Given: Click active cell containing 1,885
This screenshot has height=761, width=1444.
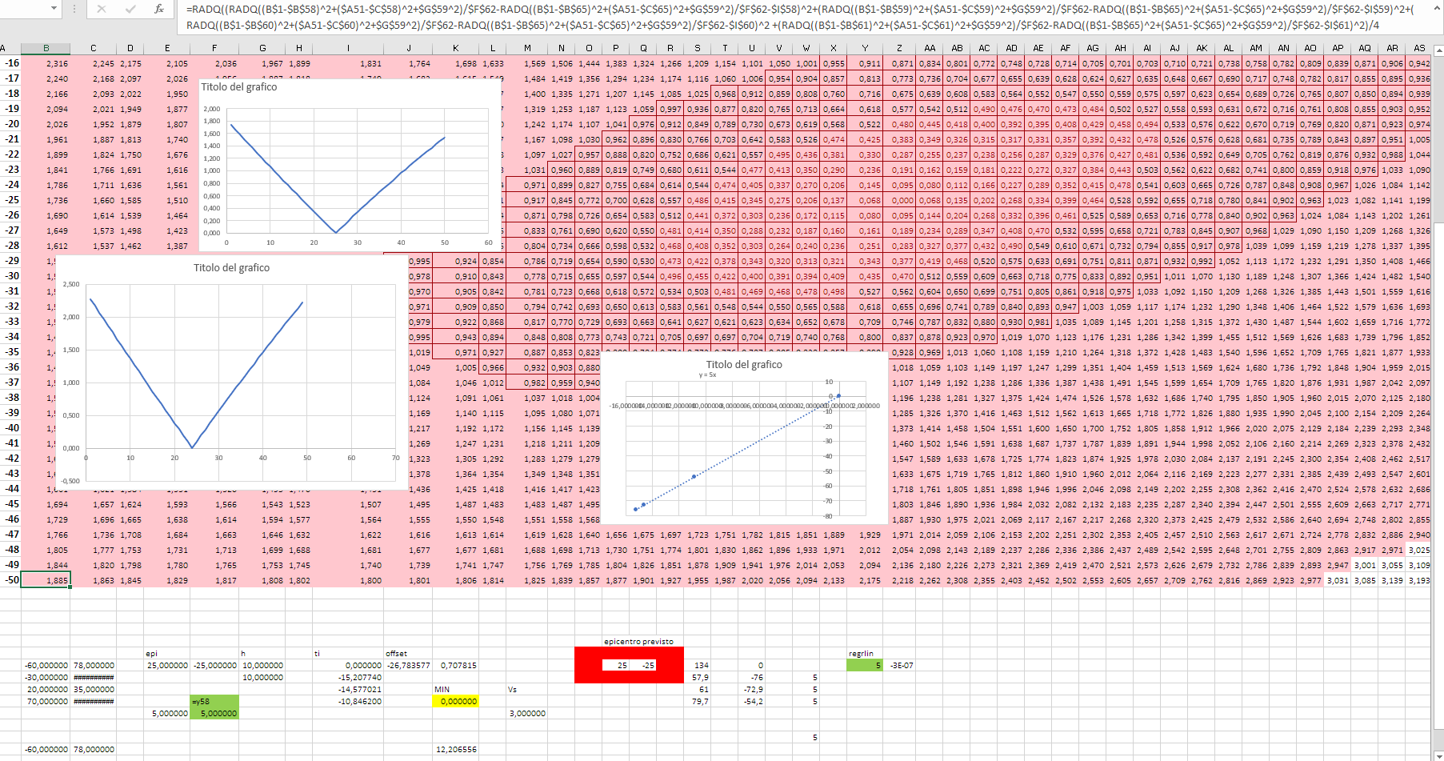Looking at the screenshot, I should [46, 579].
